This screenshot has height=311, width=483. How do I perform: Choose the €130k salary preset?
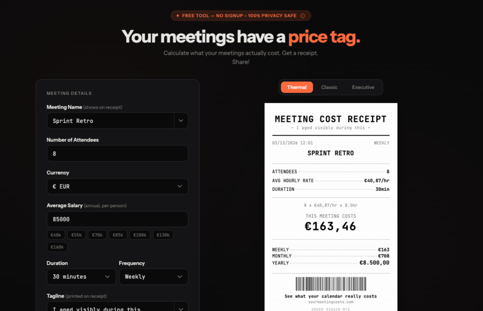click(163, 235)
